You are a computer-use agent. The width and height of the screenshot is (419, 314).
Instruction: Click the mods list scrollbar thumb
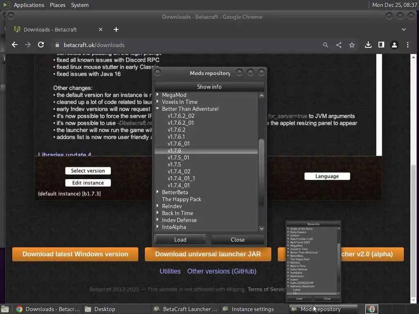[261, 172]
